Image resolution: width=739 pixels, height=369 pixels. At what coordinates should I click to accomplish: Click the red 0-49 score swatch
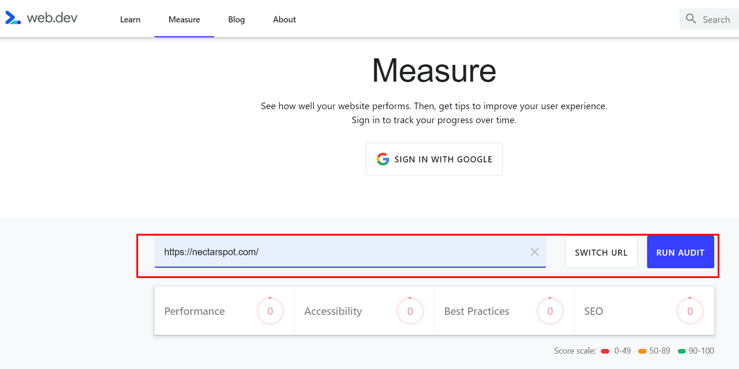click(605, 351)
